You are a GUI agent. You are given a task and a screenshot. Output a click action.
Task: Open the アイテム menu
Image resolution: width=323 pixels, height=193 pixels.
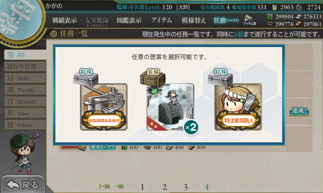(x=161, y=20)
